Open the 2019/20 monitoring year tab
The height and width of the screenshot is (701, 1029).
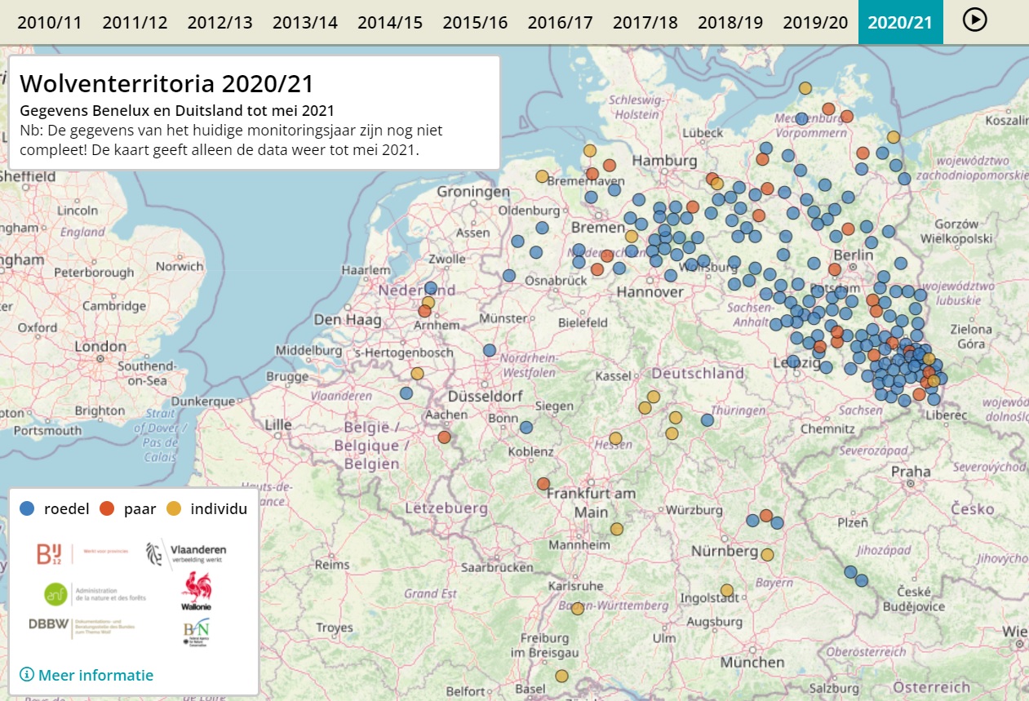click(815, 22)
